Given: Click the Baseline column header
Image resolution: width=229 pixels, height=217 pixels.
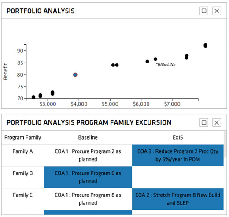Looking at the screenshot, I should 88,137.
